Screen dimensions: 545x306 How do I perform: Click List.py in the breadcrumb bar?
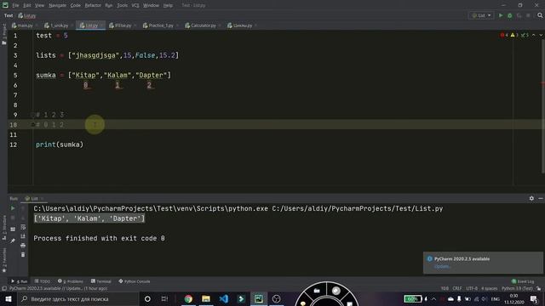(27, 15)
